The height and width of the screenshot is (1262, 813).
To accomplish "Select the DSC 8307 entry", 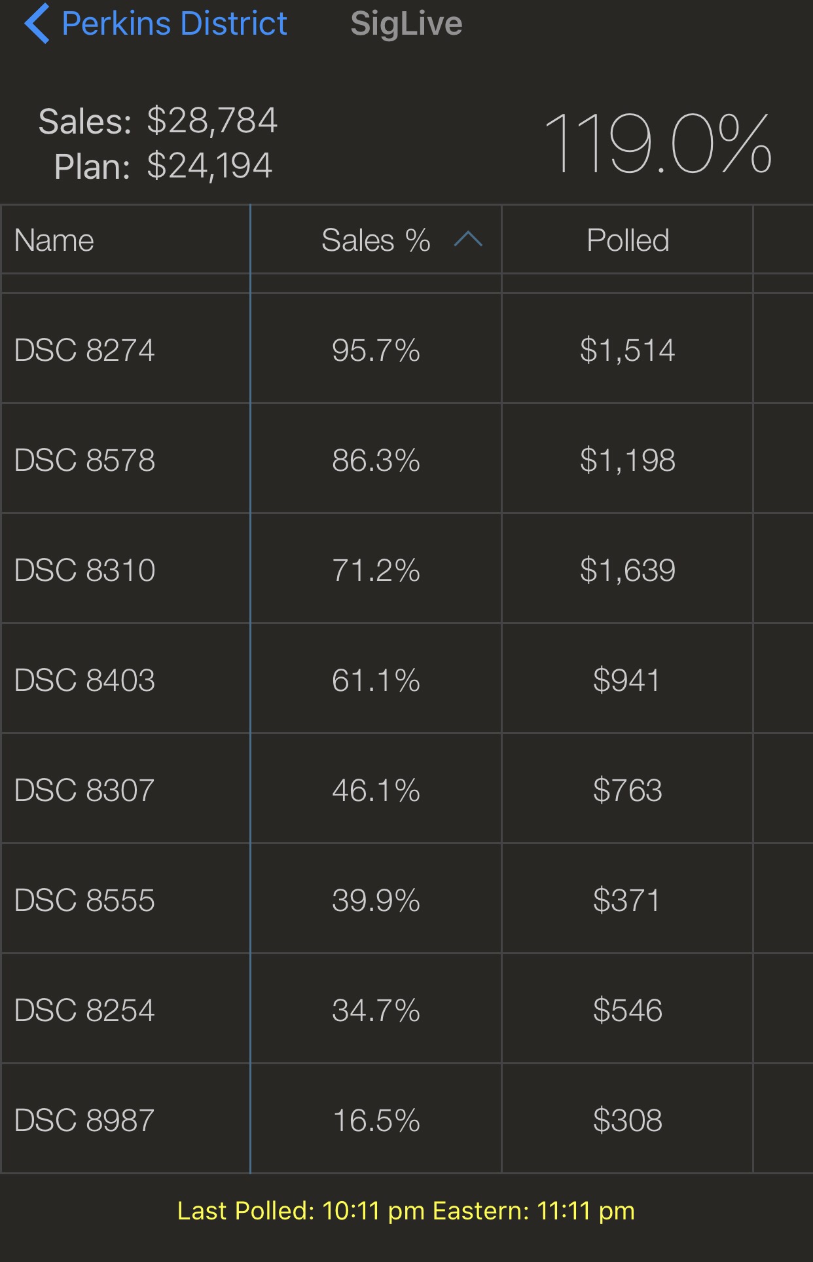I will click(84, 790).
